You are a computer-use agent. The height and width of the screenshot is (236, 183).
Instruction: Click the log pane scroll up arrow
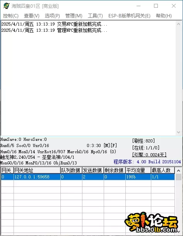[x=178, y=24]
